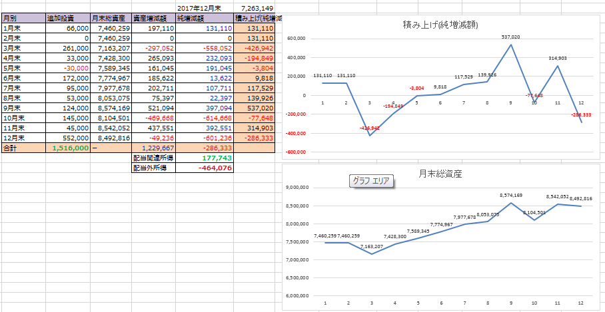Viewport: 605px width, 312px height.
Task: Click the red -297,052 cell
Action: [x=153, y=48]
